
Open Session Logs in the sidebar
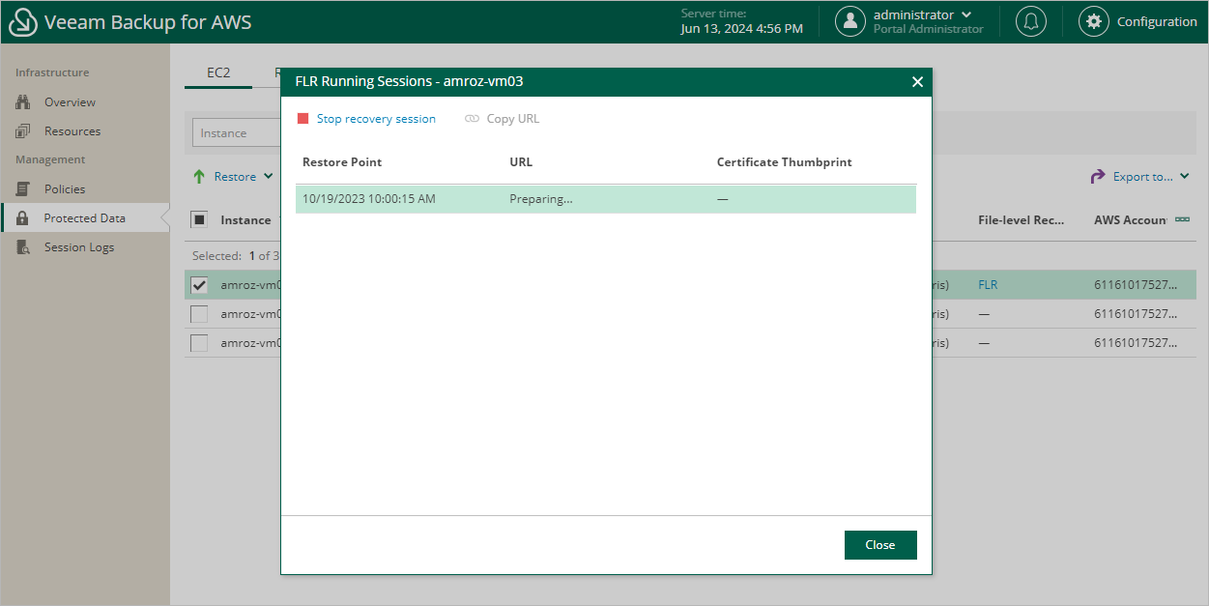(79, 247)
